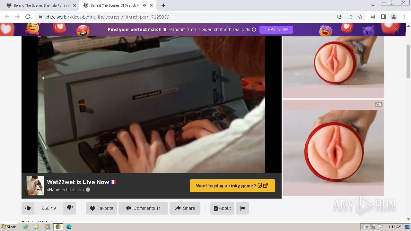Viewport: 411px width, 231px height.
Task: Click the thumbs down dislike button
Action: (x=70, y=208)
